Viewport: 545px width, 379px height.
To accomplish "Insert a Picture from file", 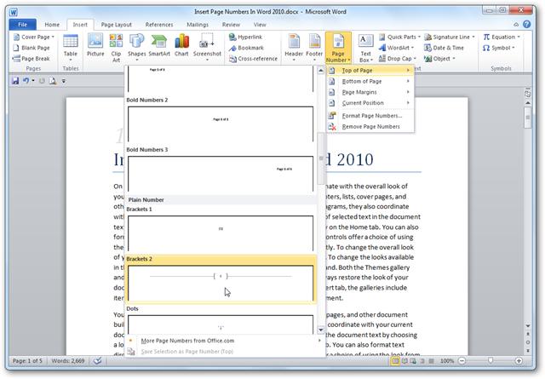I will pyautogui.click(x=95, y=45).
